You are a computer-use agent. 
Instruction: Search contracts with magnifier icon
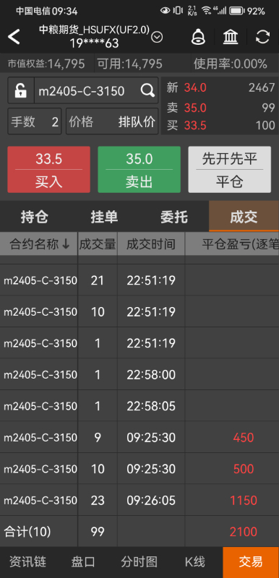(x=147, y=90)
